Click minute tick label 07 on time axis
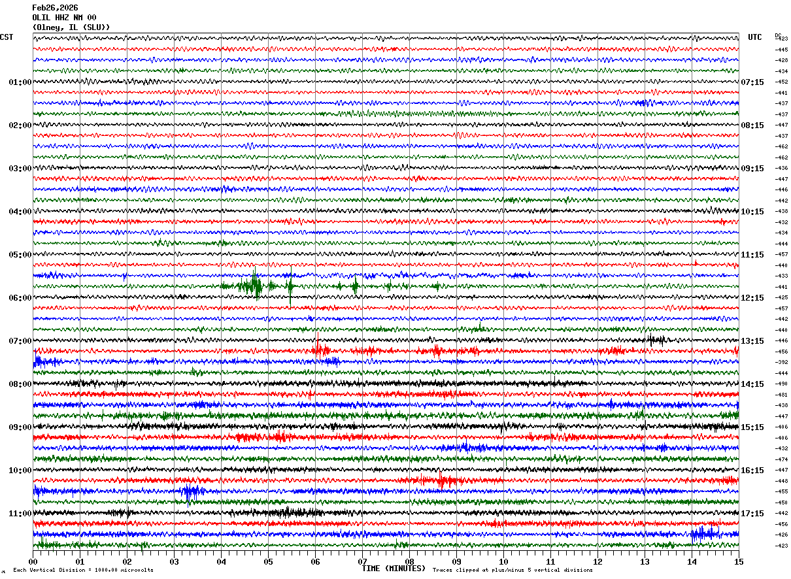Screen dimensions: 791x579 362,561
